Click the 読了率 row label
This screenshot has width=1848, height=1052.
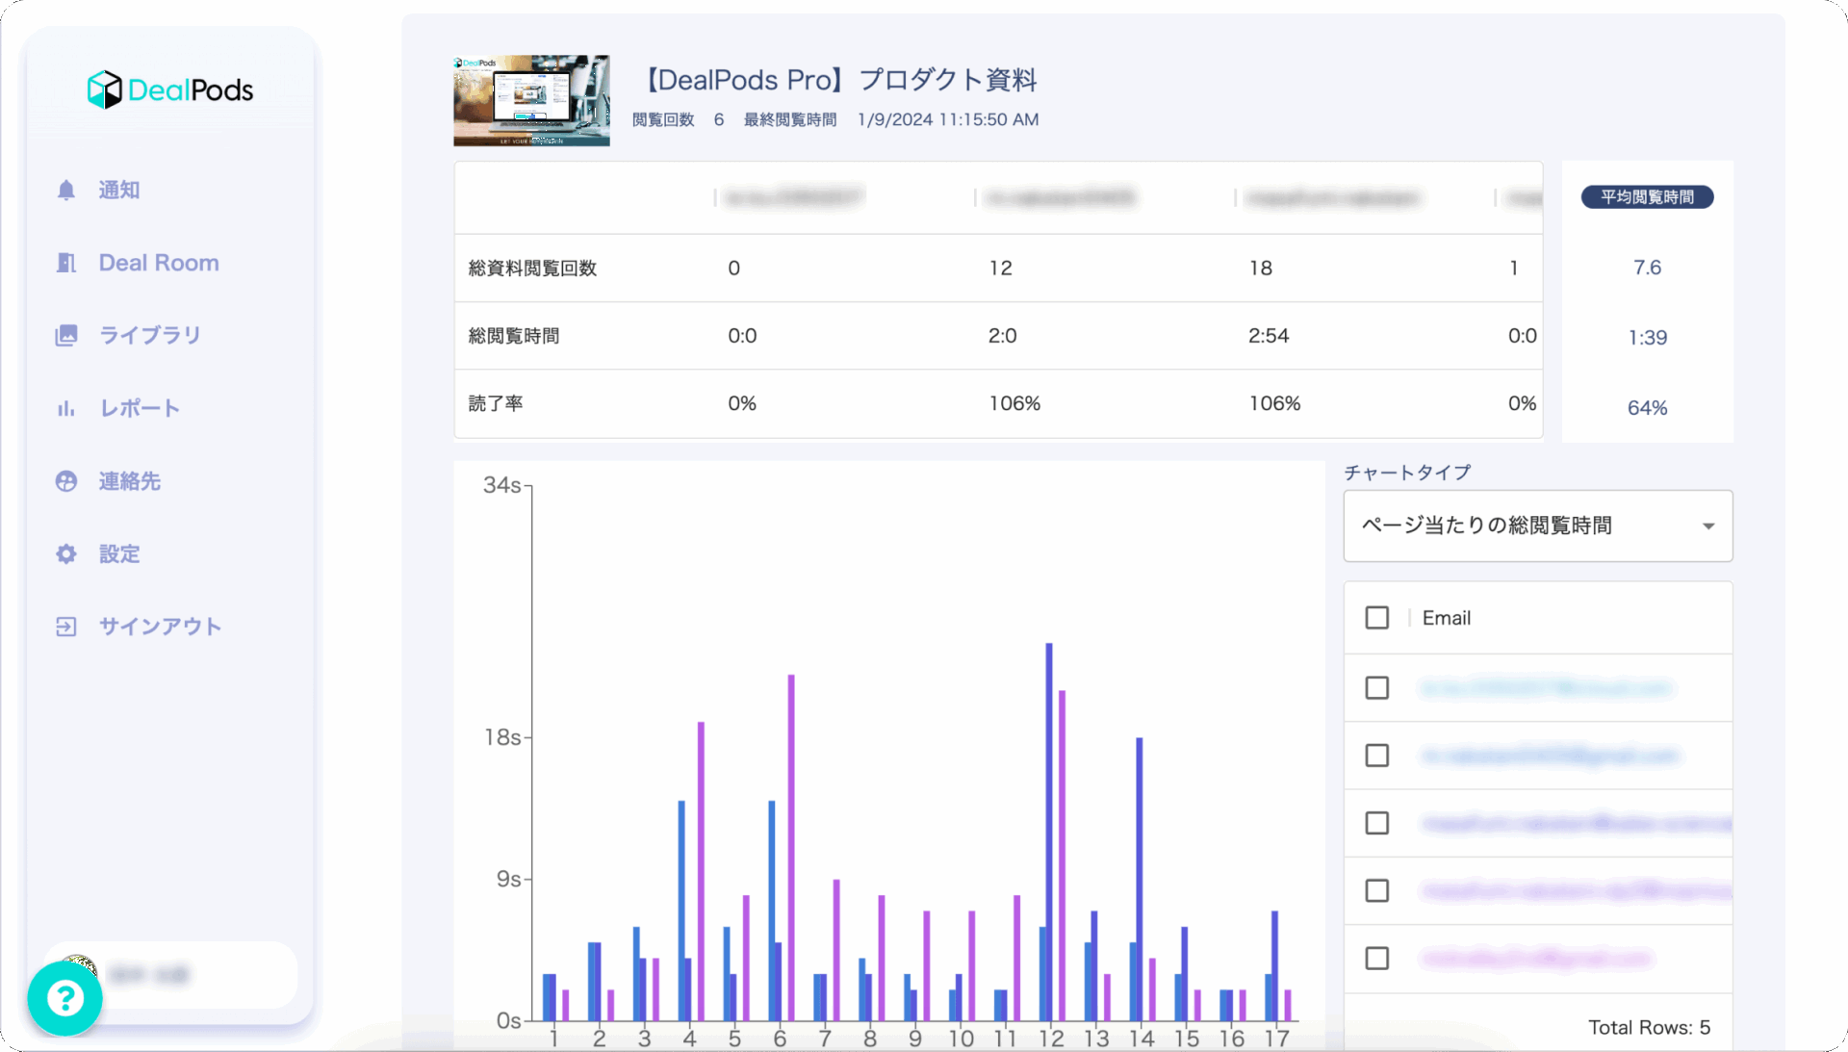click(x=496, y=403)
